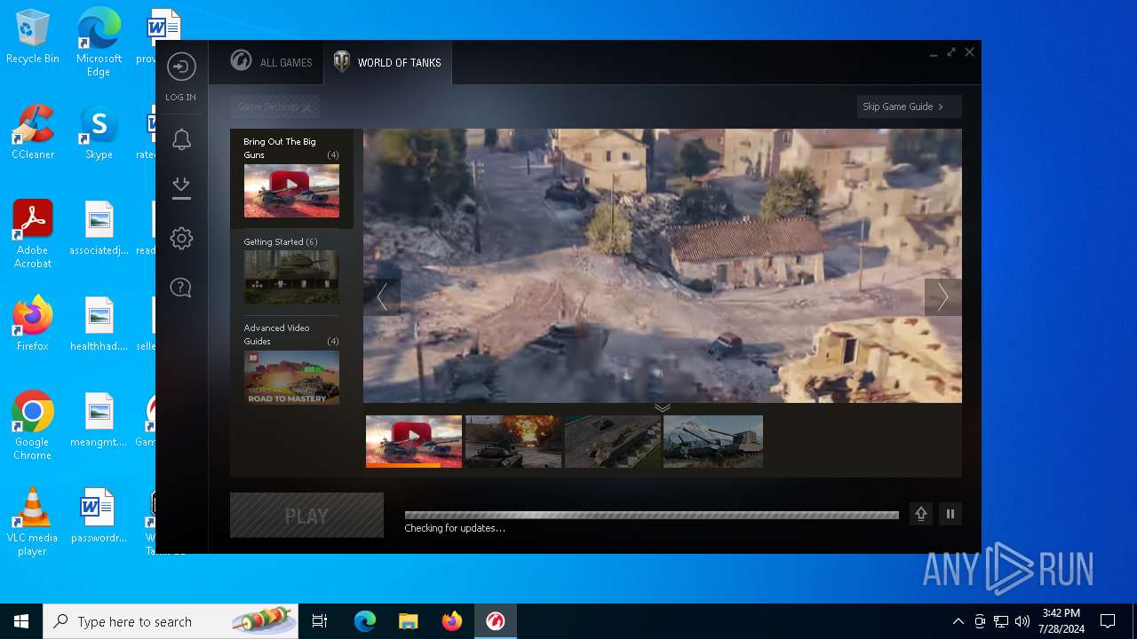This screenshot has height=639, width=1137.
Task: Click the main video player area
Action: [x=663, y=265]
